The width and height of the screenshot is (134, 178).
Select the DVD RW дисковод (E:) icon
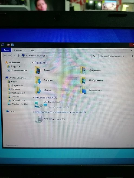39,119
